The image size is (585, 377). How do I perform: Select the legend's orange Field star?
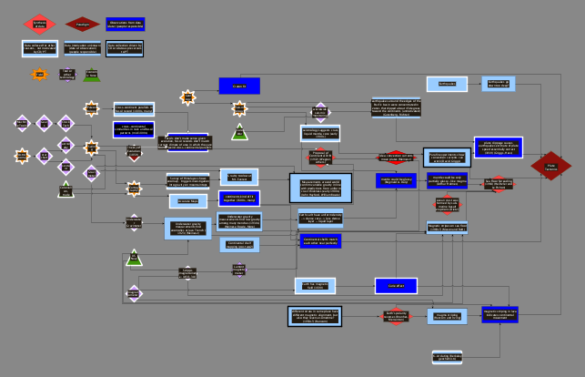click(39, 75)
